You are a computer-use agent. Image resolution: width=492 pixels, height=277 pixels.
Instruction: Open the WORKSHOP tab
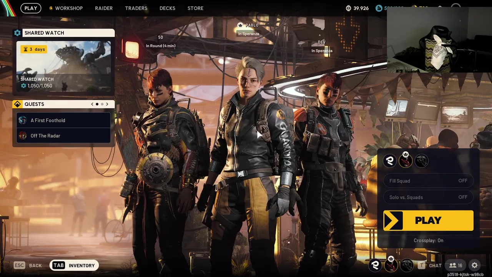click(x=69, y=8)
